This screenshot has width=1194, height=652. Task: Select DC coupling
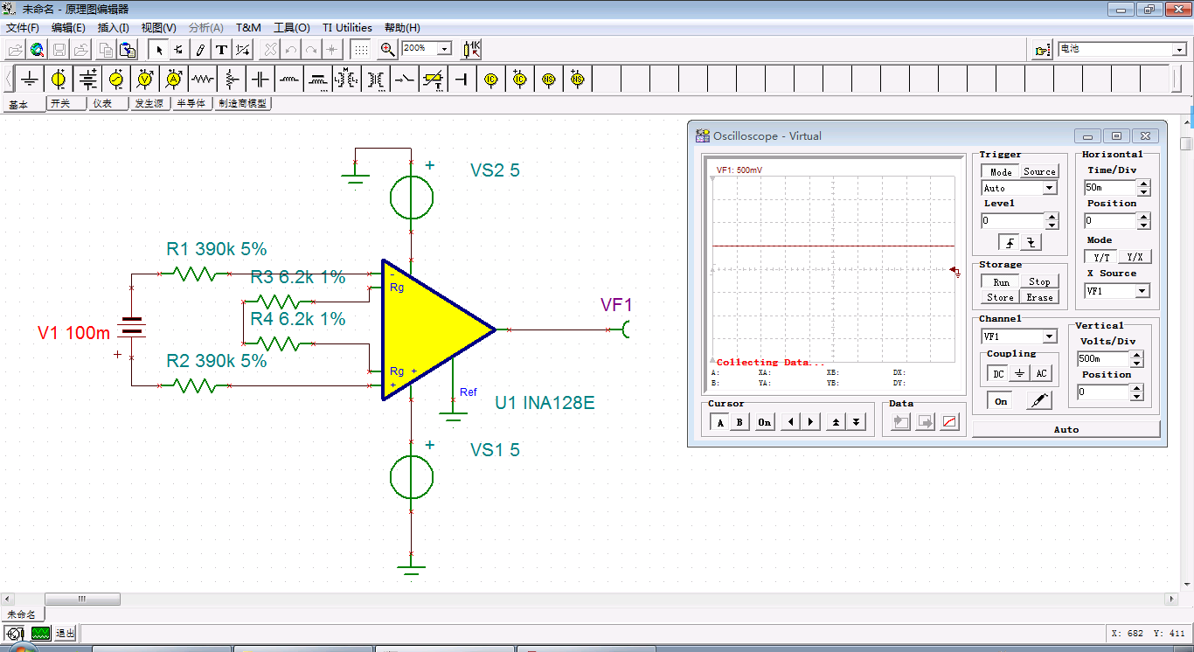tap(998, 374)
